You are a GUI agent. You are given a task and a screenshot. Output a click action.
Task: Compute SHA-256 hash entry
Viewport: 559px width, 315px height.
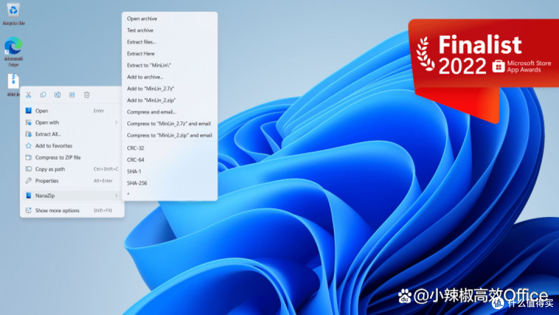coord(170,183)
